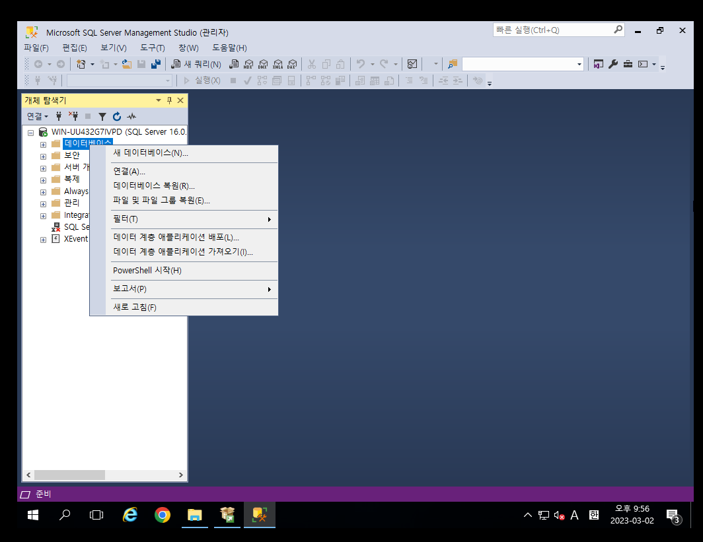Image resolution: width=703 pixels, height=542 pixels.
Task: Expand the 데이터베이스 folder node
Action: tap(43, 145)
